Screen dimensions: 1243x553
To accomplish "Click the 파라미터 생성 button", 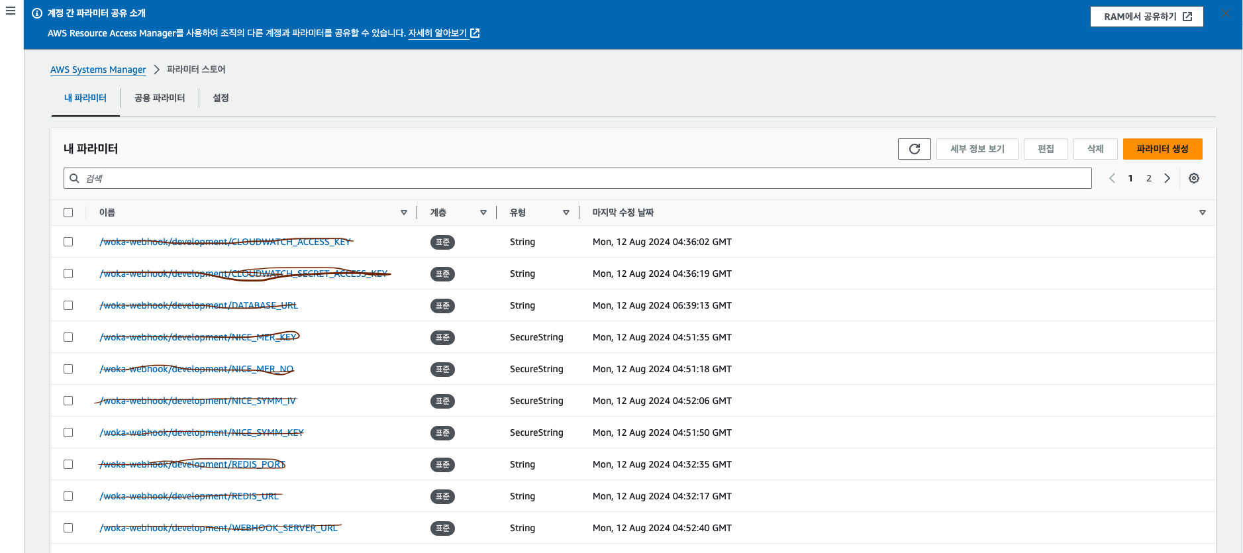I will pos(1162,149).
